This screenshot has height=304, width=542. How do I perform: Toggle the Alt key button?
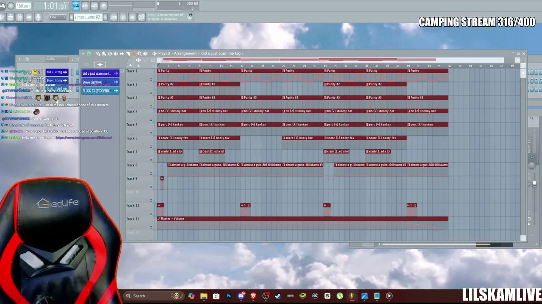coord(132,17)
